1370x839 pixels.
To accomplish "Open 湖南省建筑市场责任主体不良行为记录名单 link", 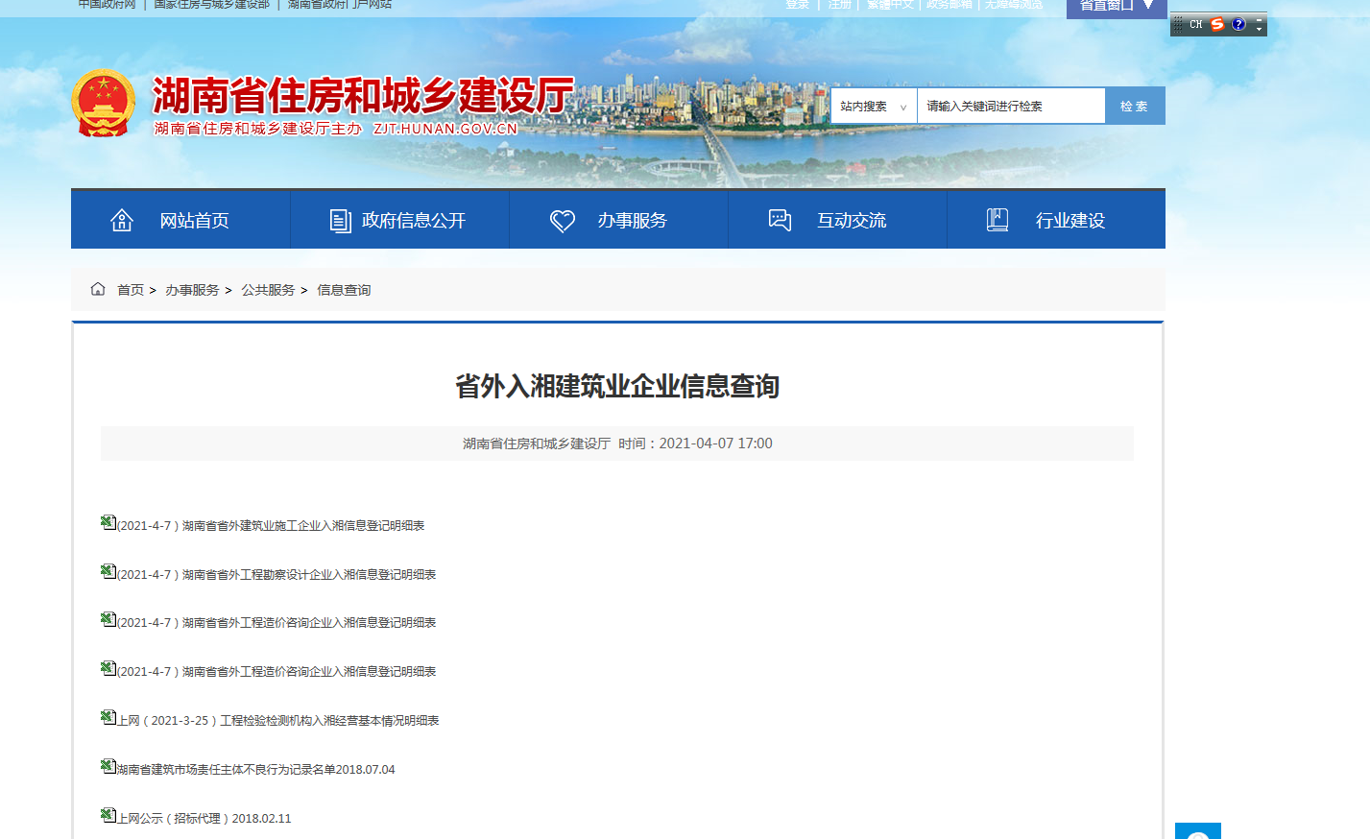I will click(255, 770).
